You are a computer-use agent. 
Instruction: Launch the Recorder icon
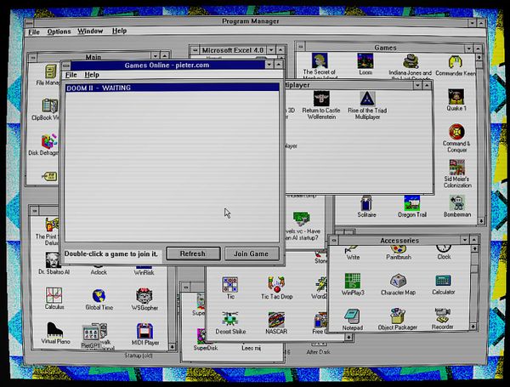point(442,316)
